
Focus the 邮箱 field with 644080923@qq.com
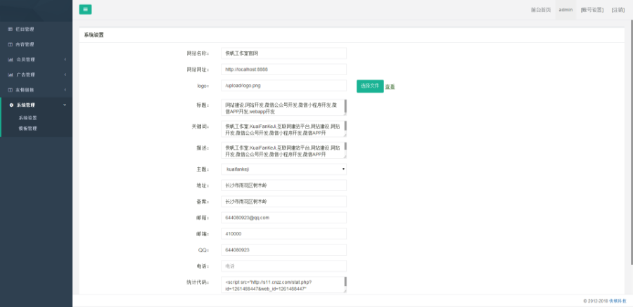[284, 218]
